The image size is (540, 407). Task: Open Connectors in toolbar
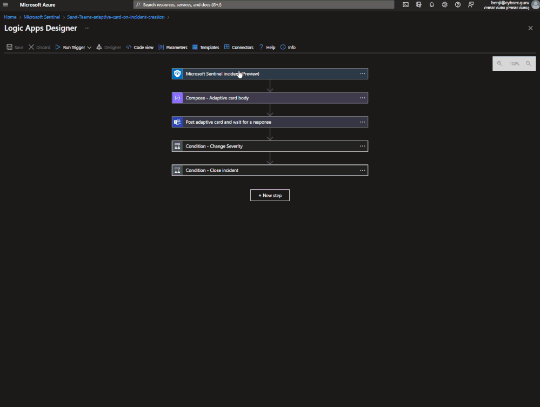(x=239, y=48)
